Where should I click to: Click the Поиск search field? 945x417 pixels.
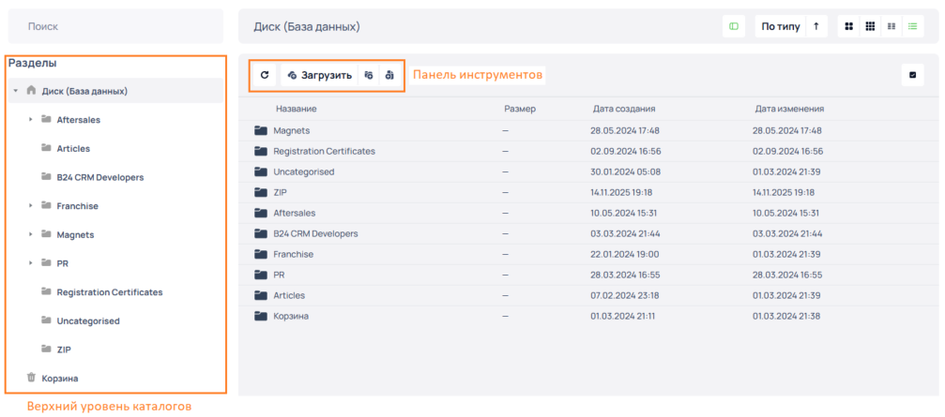pyautogui.click(x=113, y=26)
